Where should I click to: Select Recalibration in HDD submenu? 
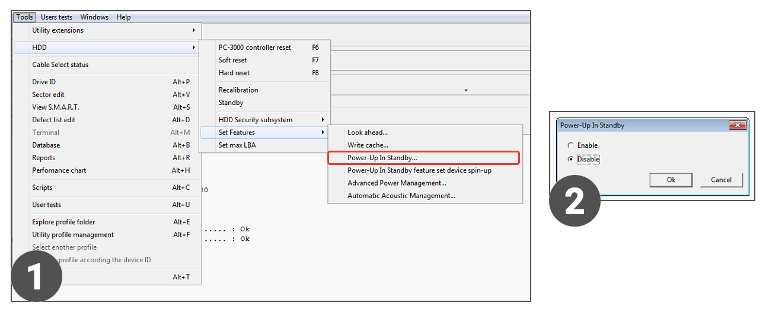coord(264,90)
